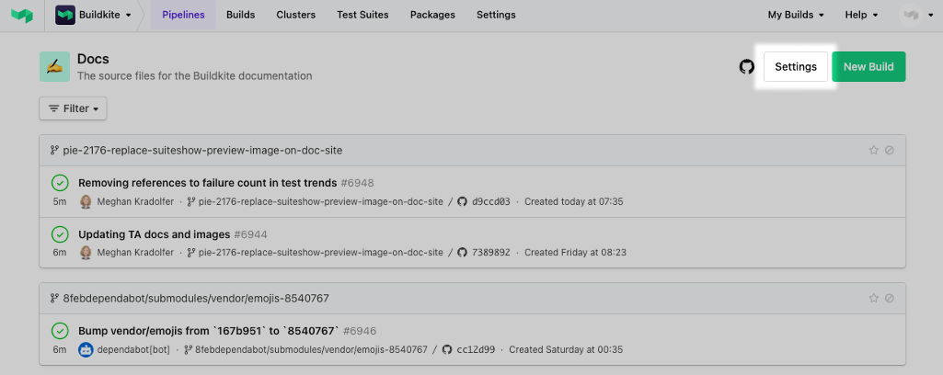Click branch name link on build #6948 row
The image size is (943, 375).
(320, 201)
